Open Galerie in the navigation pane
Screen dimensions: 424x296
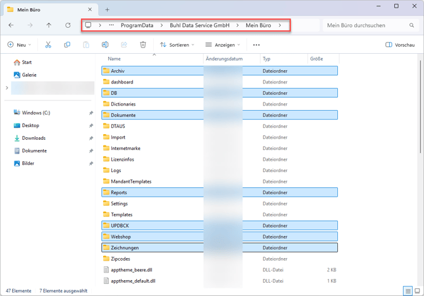pos(25,75)
